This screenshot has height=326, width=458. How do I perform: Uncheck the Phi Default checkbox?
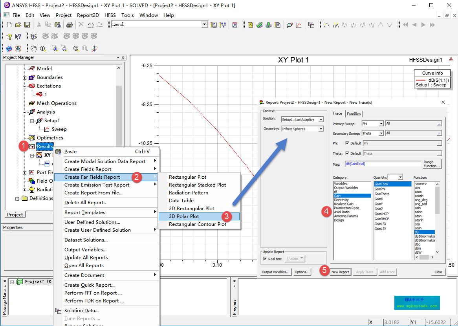[347, 143]
